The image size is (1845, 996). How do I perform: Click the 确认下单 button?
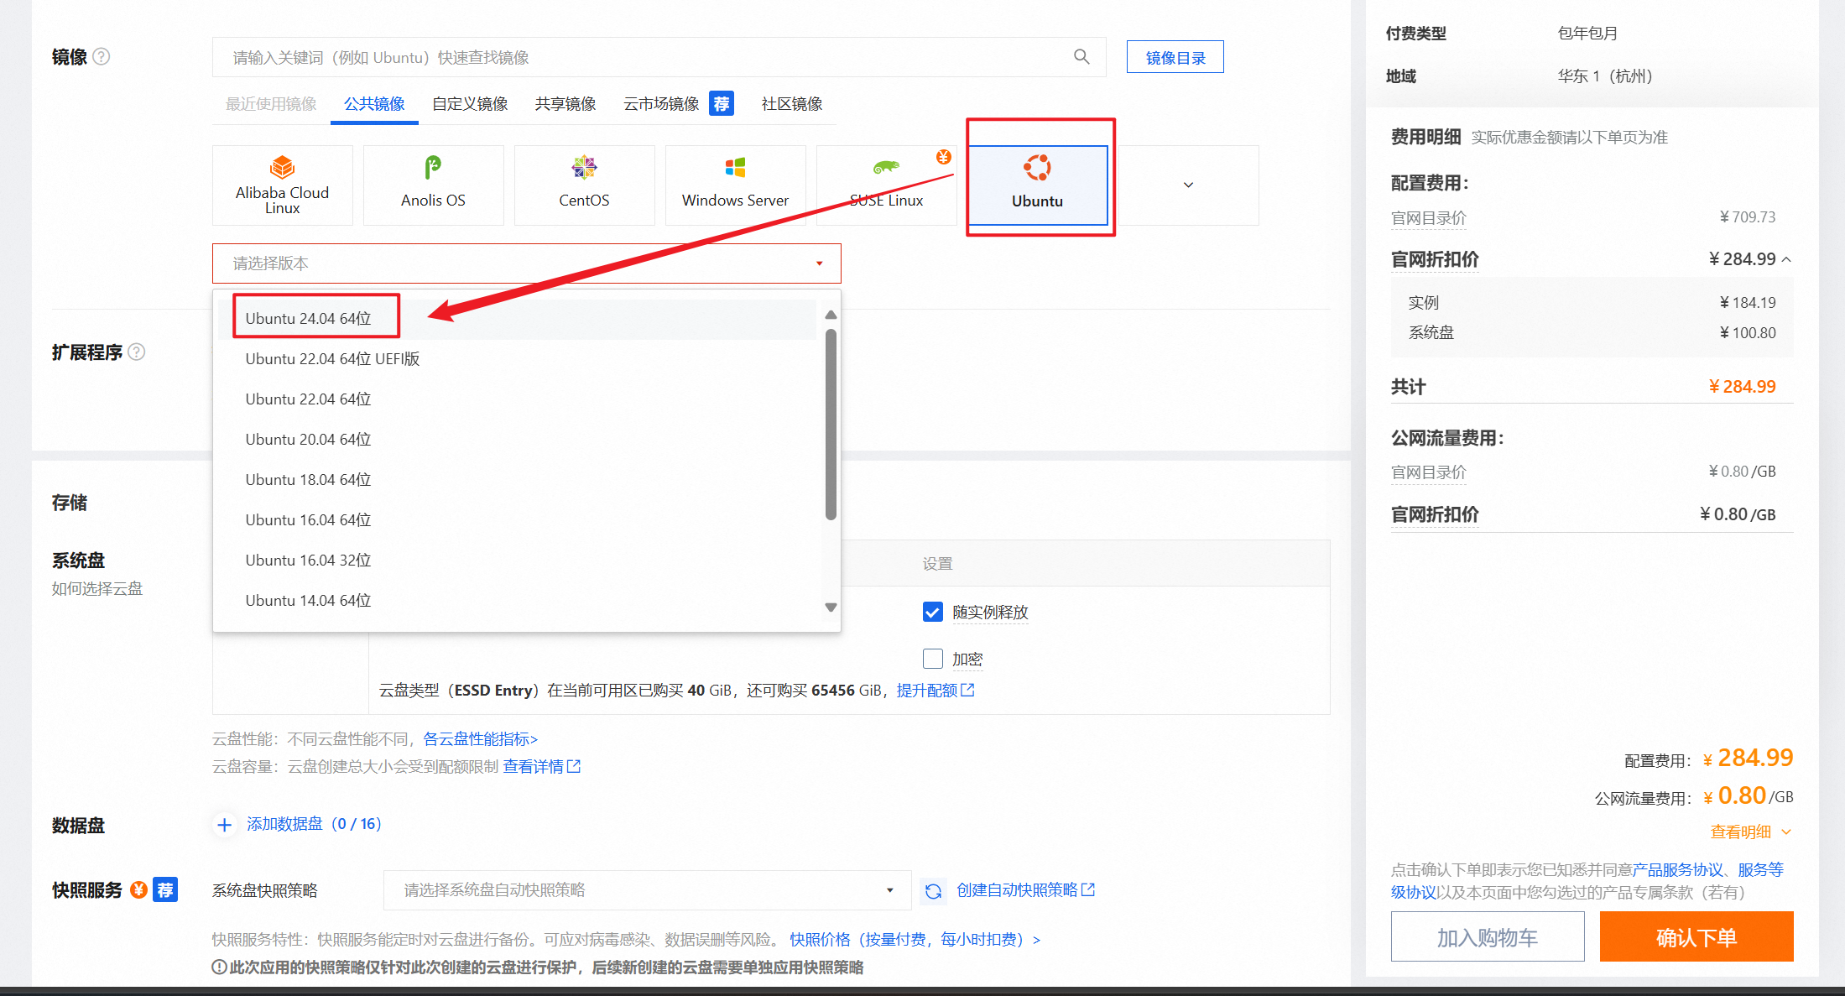coord(1696,936)
